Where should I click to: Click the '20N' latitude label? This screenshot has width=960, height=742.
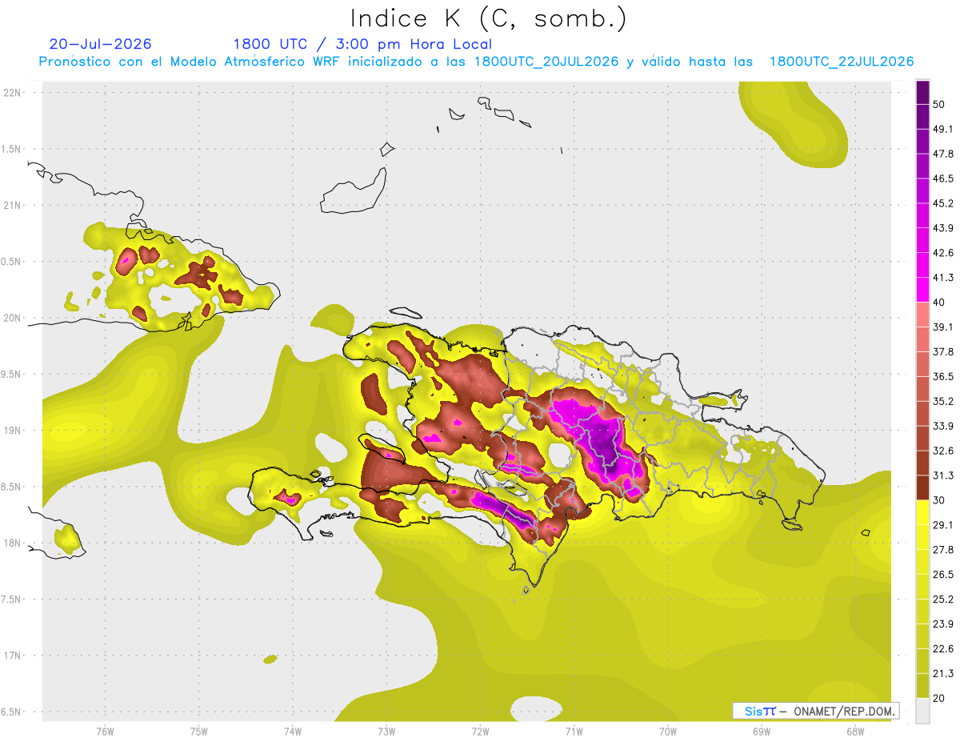(x=13, y=318)
